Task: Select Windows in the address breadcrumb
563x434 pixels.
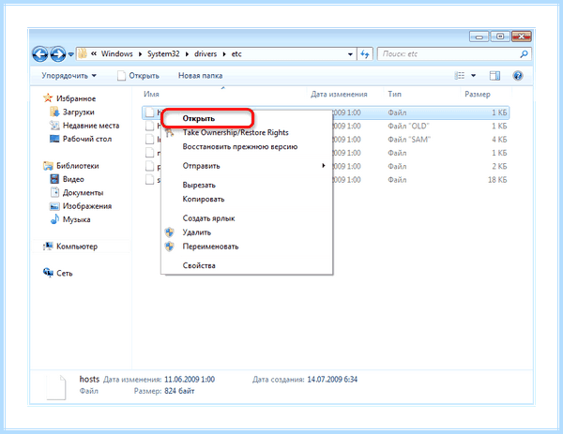Action: pyautogui.click(x=117, y=53)
